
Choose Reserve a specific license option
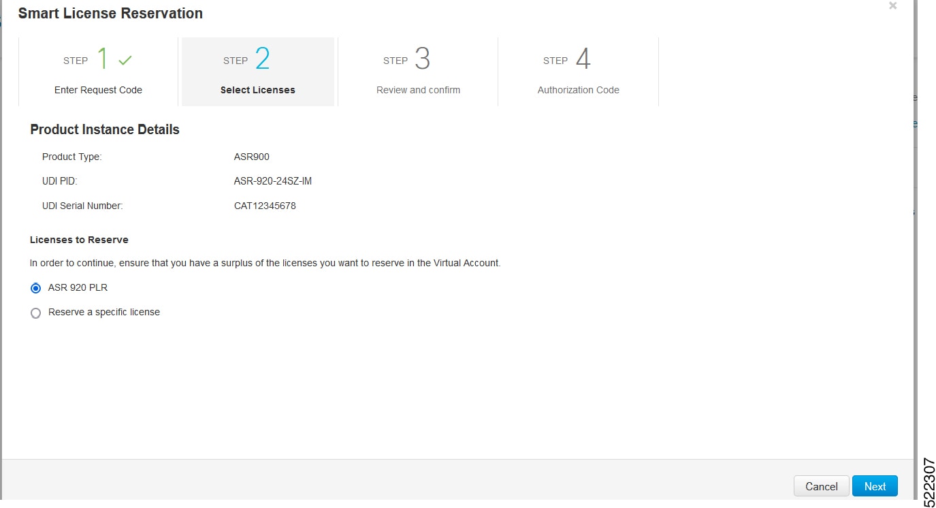(x=36, y=313)
